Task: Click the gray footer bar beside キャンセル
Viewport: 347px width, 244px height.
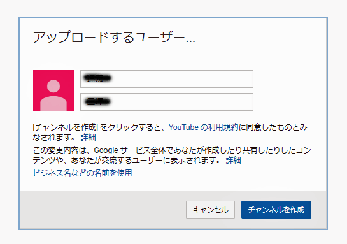Action: [x=103, y=210]
